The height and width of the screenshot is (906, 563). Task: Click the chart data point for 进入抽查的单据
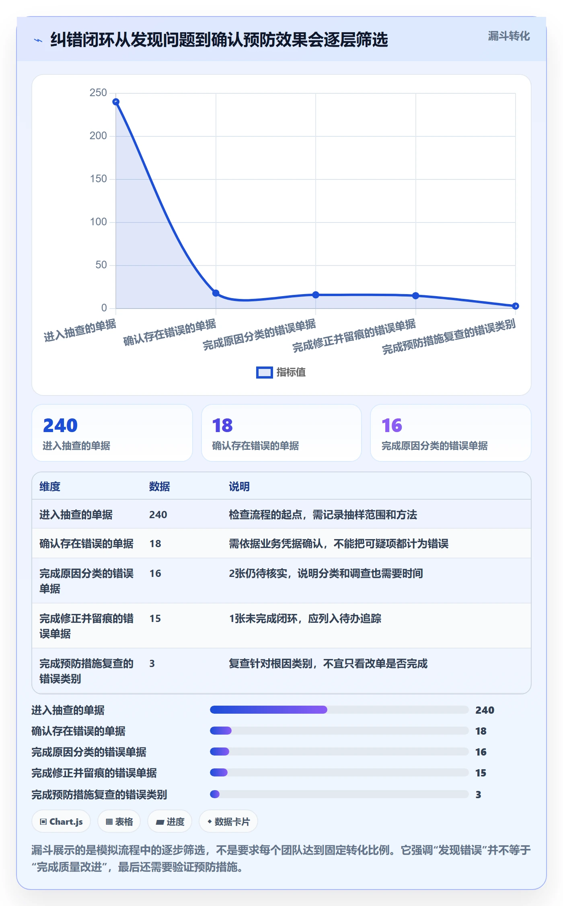pos(116,102)
